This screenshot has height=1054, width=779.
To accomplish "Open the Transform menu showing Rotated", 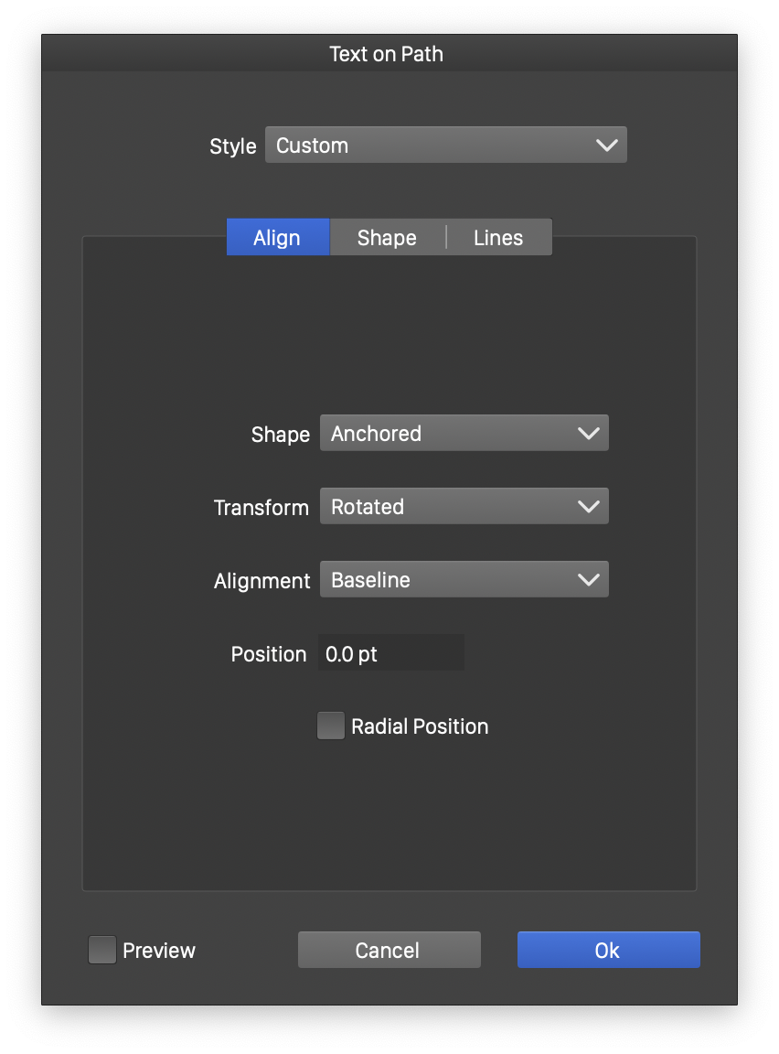I will pyautogui.click(x=464, y=507).
